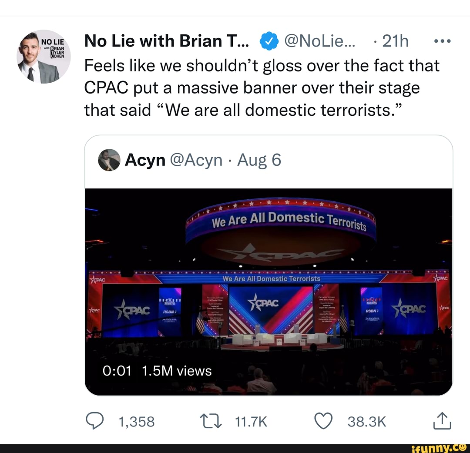Click the 1.5M views label on video
The image size is (470, 453).
(177, 371)
